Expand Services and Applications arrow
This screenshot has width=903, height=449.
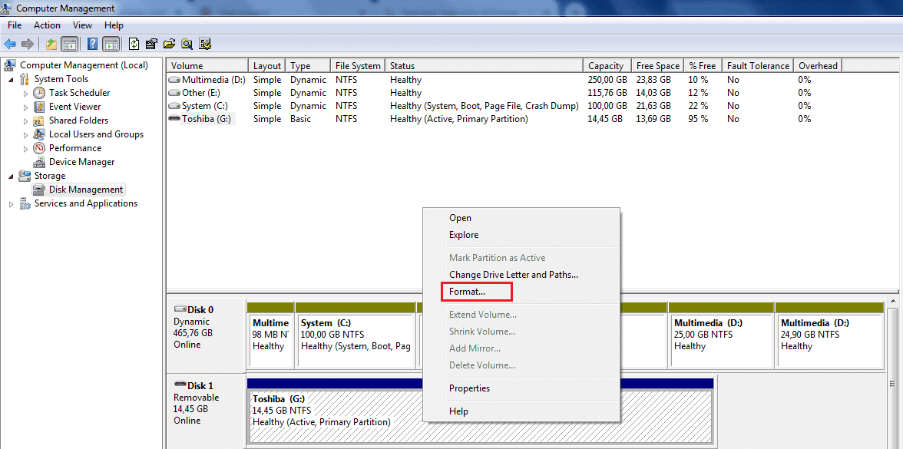[11, 204]
